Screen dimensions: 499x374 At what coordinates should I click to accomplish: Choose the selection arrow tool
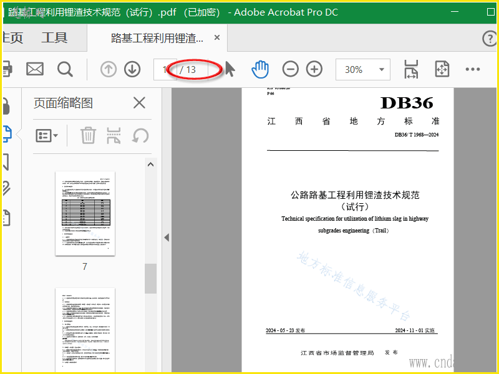(230, 69)
